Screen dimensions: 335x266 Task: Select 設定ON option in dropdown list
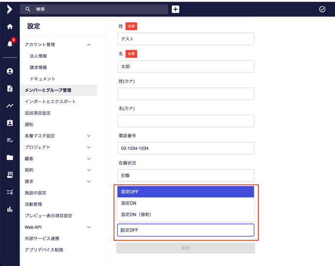186,203
